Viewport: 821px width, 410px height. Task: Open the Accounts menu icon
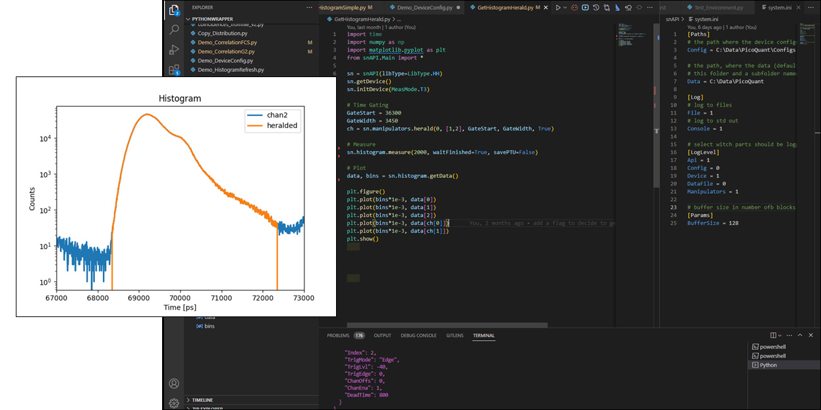[174, 384]
